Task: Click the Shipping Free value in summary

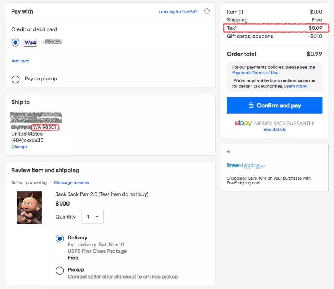Action: pyautogui.click(x=317, y=20)
